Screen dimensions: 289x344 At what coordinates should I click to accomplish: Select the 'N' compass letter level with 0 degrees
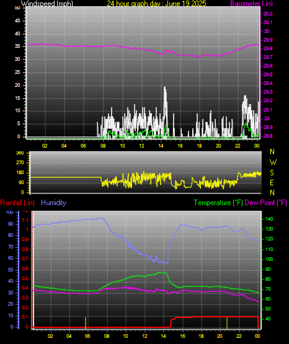pos(272,192)
